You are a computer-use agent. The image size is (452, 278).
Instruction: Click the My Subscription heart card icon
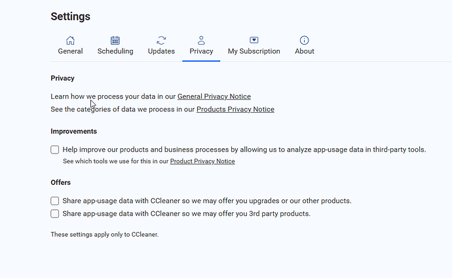254,40
